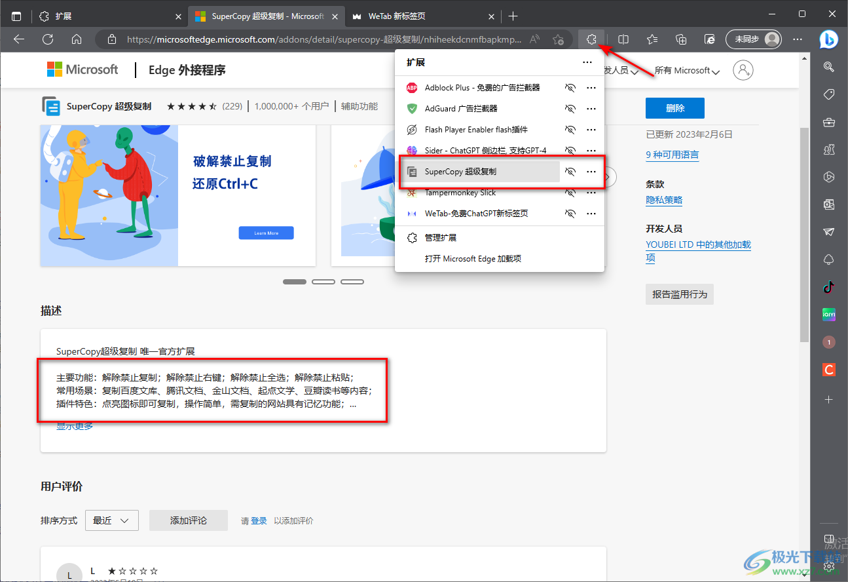
Task: Select the first carousel indicator dot
Action: pyautogui.click(x=295, y=282)
